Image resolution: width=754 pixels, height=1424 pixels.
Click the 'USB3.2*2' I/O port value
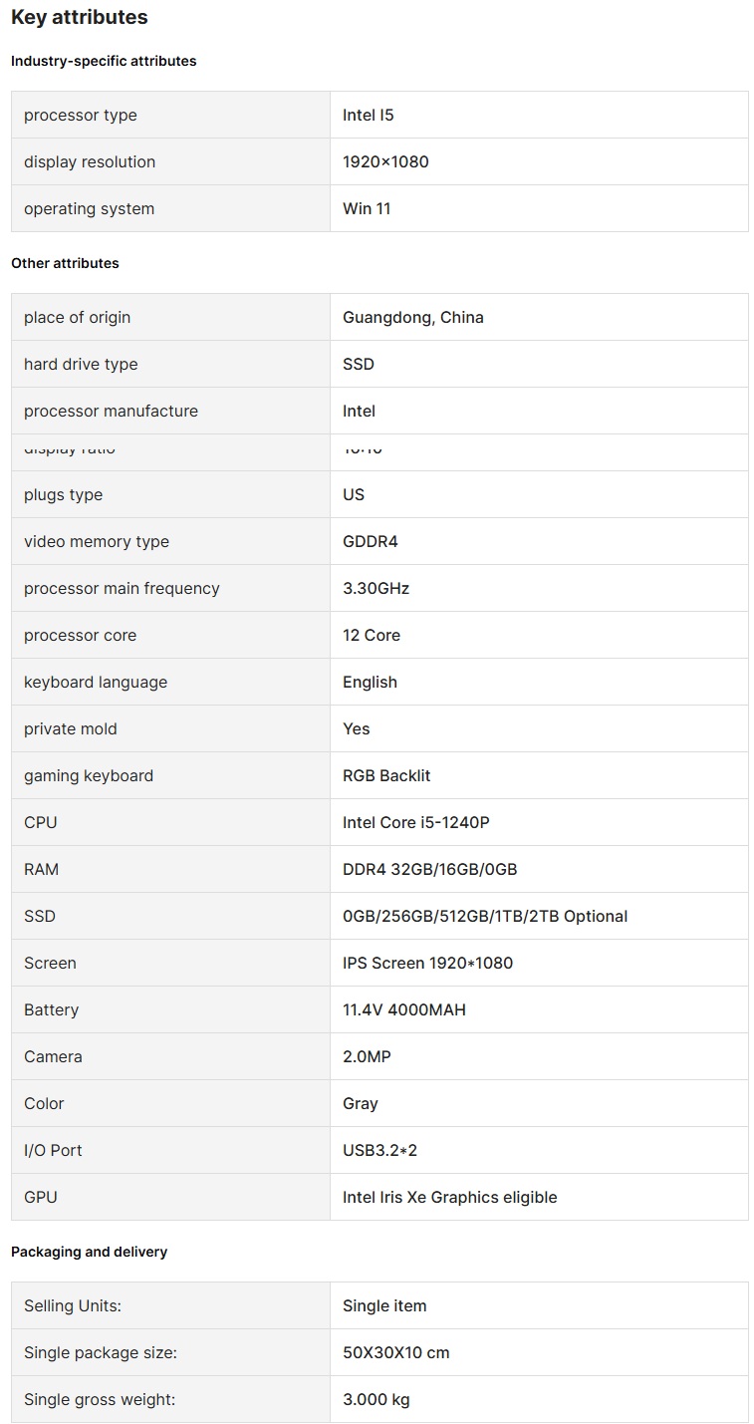coord(379,1150)
